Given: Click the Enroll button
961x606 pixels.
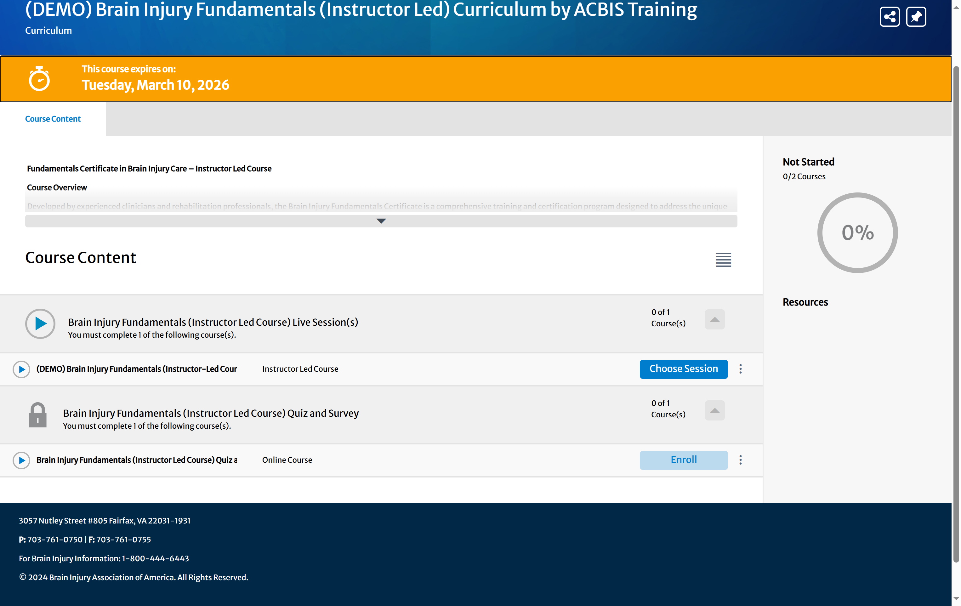Looking at the screenshot, I should pos(684,460).
